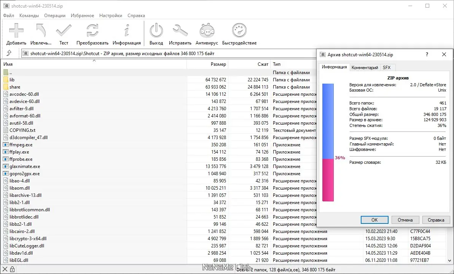This screenshot has width=454, height=274.
Task: Sort by the Сжат column header
Action: pyautogui.click(x=249, y=64)
